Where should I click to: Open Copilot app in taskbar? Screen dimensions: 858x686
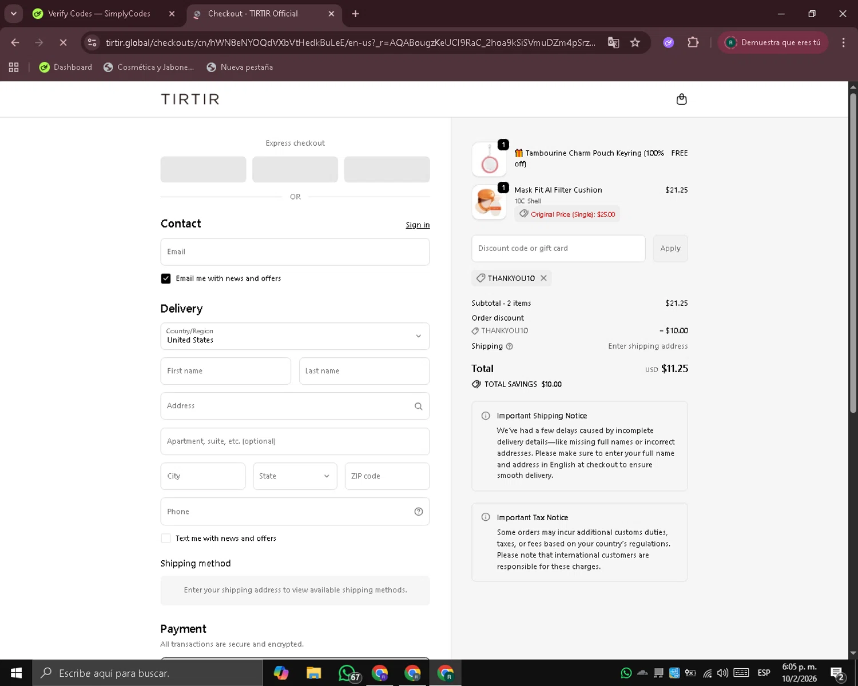(x=281, y=673)
